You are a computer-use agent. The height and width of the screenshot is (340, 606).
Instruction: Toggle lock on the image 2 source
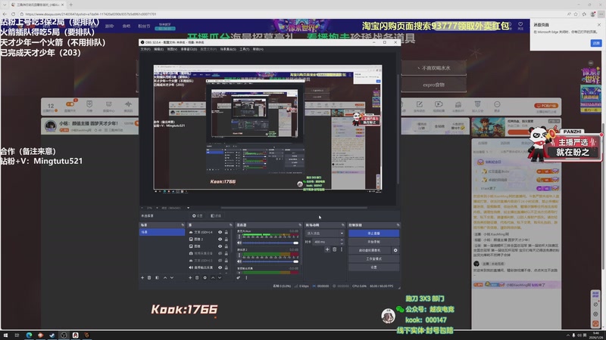pyautogui.click(x=226, y=240)
